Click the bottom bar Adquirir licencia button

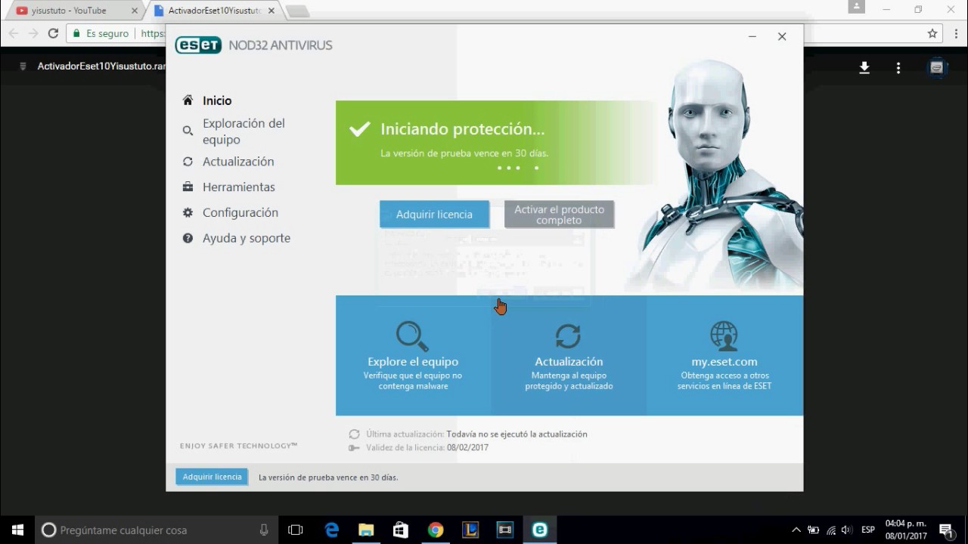click(212, 477)
